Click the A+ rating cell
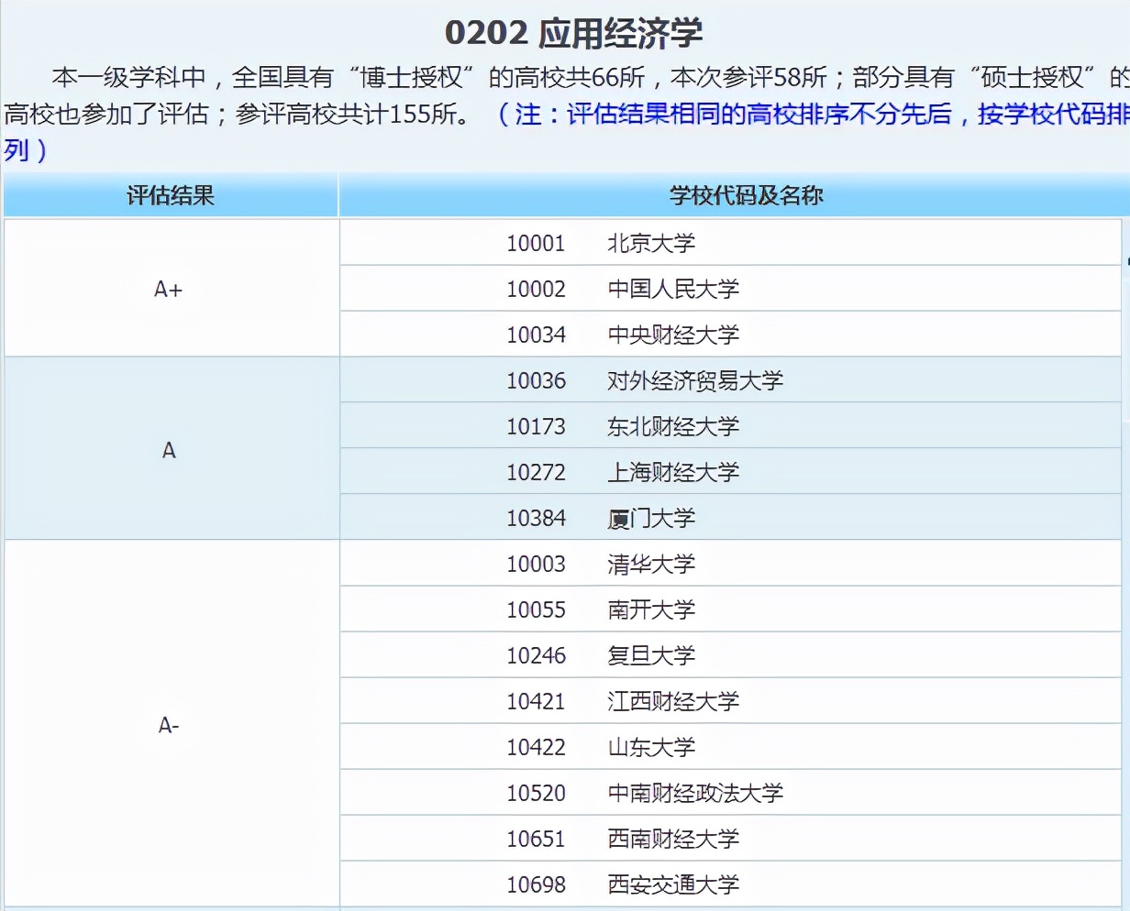The height and width of the screenshot is (911, 1130). click(169, 288)
